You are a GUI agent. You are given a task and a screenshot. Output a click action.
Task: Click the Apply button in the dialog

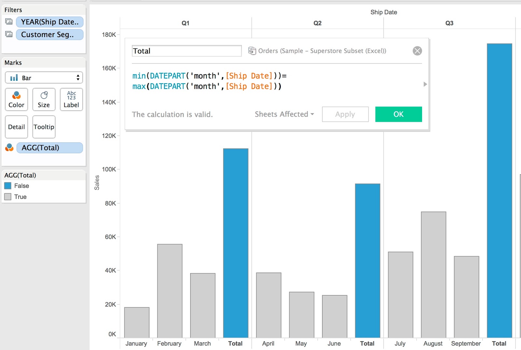pyautogui.click(x=345, y=114)
